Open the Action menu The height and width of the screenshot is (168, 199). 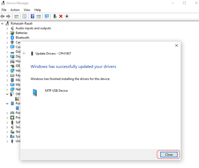(15, 10)
